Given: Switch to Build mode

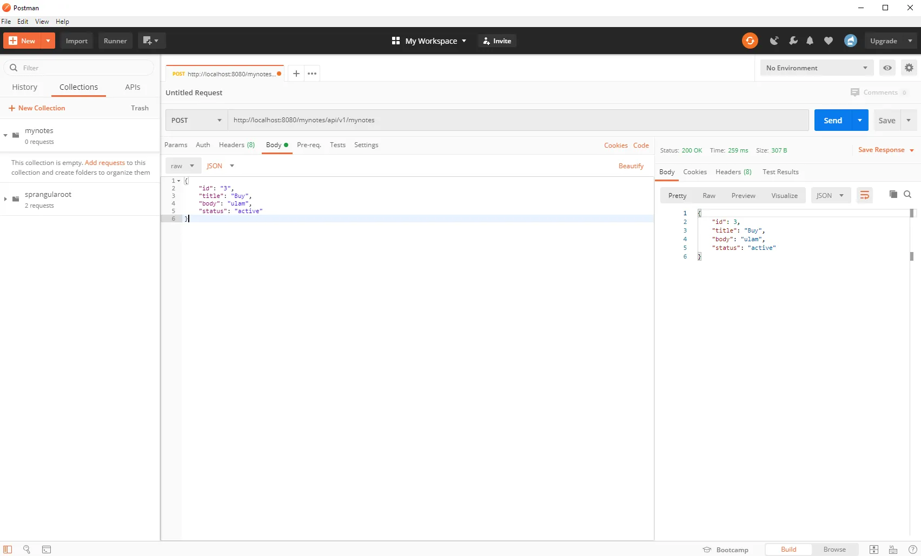Looking at the screenshot, I should coord(789,550).
